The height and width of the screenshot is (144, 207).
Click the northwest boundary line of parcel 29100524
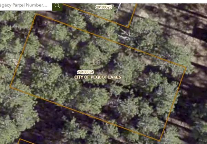(23, 50)
